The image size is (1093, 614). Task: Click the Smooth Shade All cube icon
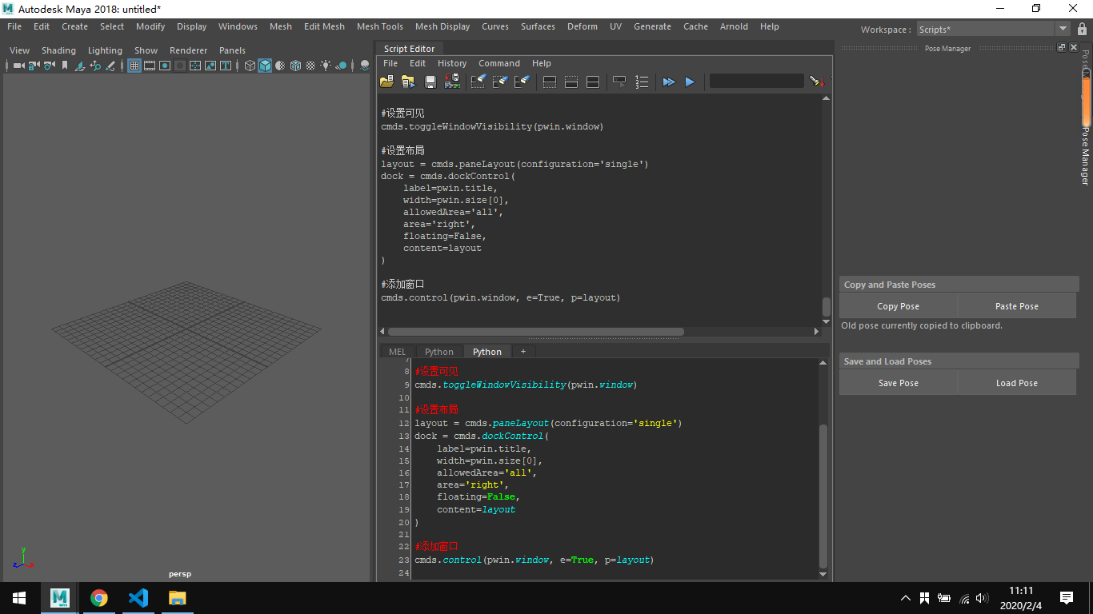click(x=265, y=66)
